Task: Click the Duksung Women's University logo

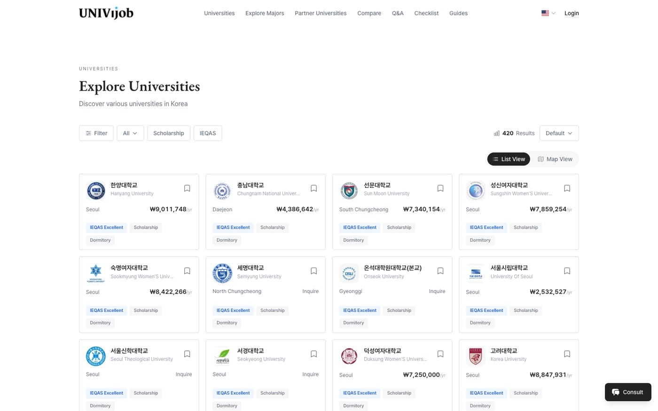Action: (349, 356)
